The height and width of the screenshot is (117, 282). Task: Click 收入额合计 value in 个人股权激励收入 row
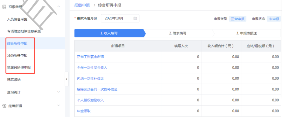point(236,100)
